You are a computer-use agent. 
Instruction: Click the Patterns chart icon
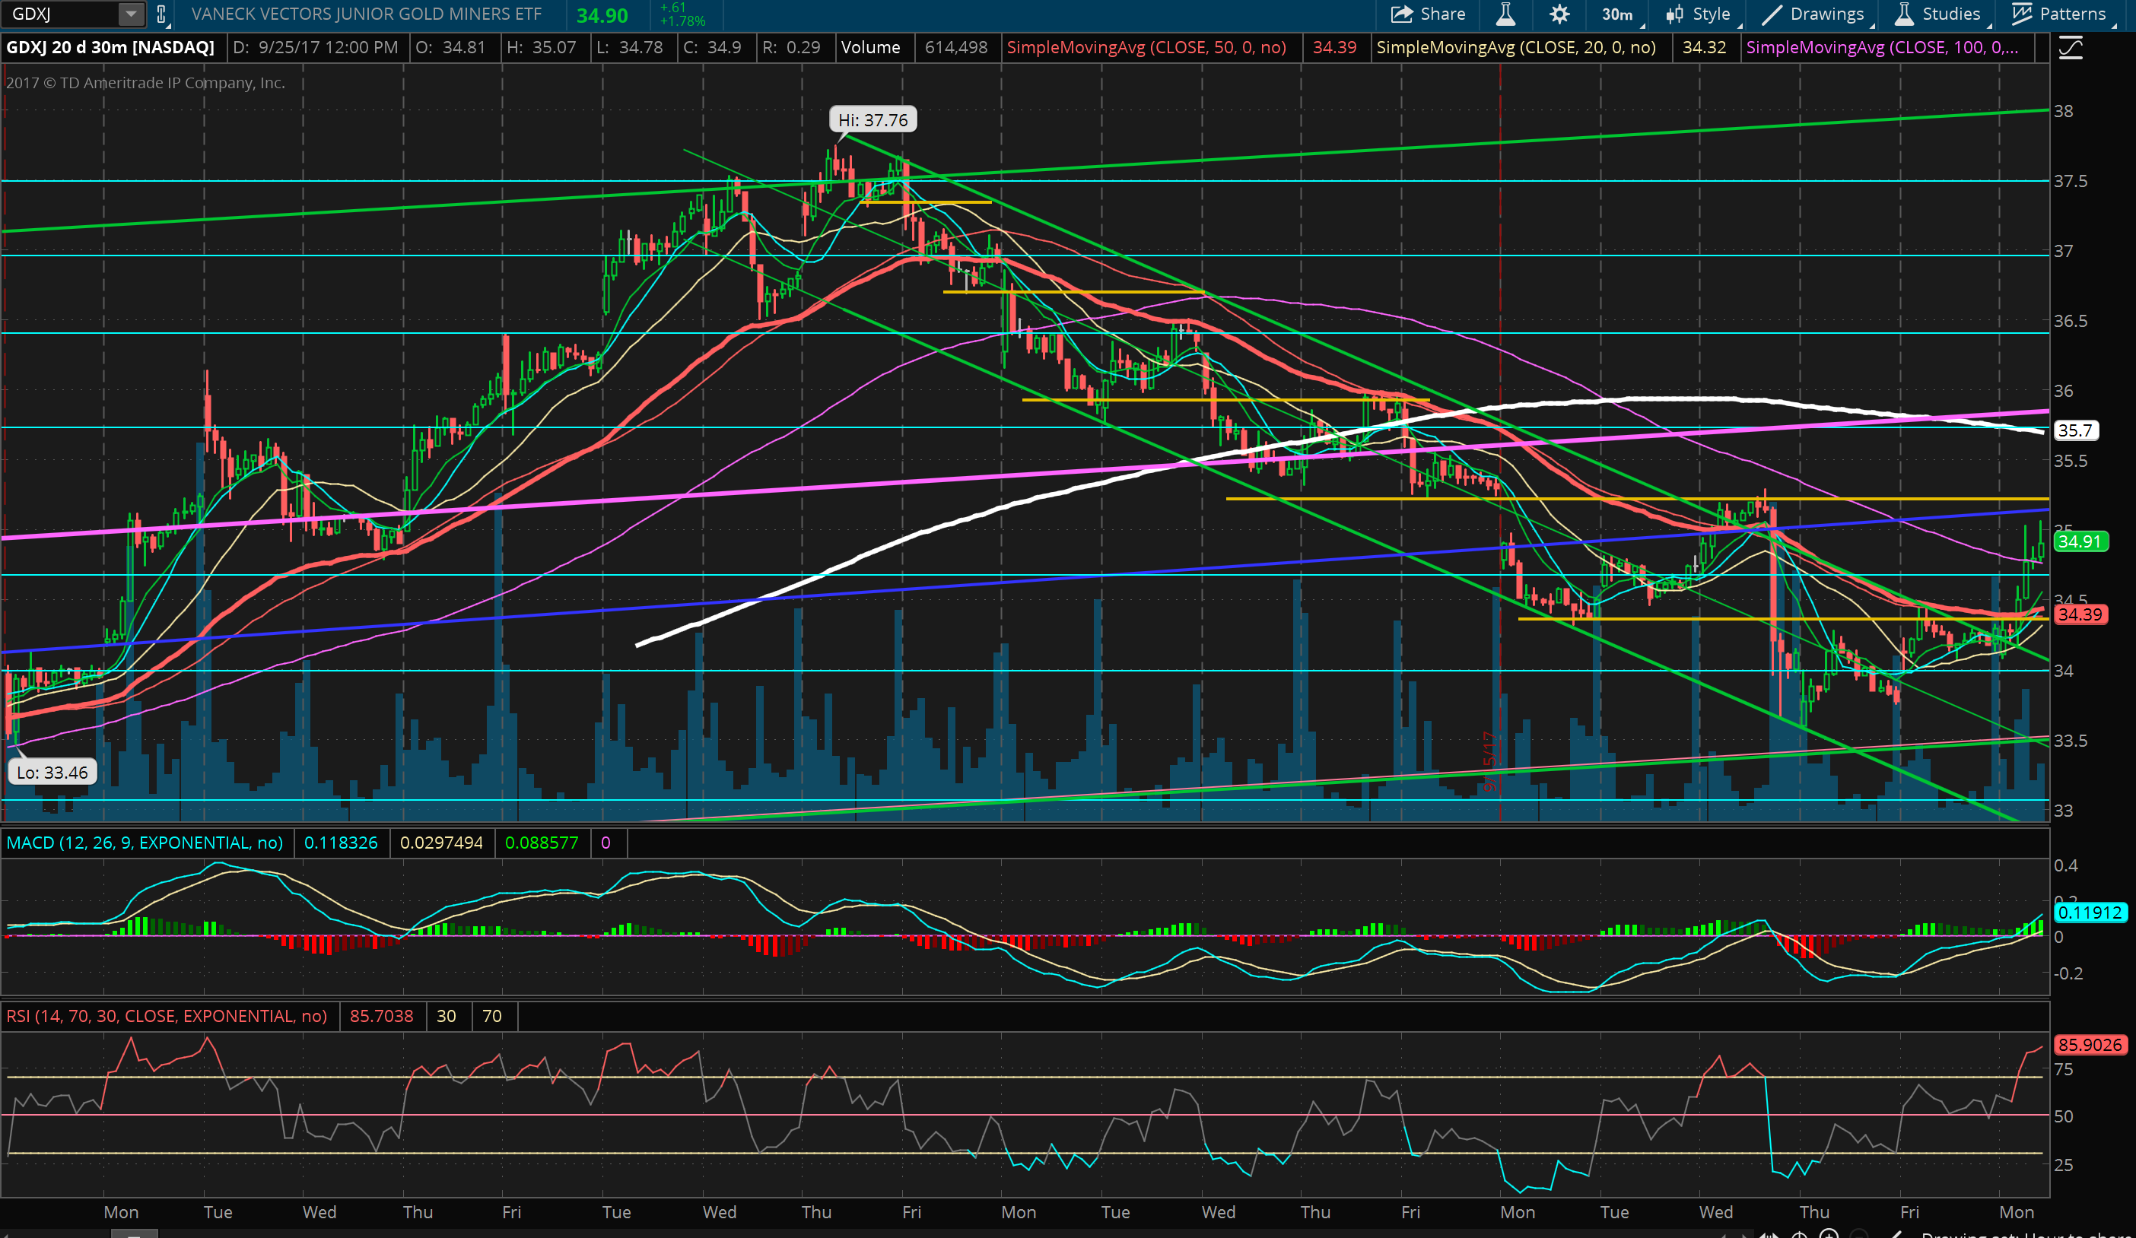click(x=2023, y=14)
